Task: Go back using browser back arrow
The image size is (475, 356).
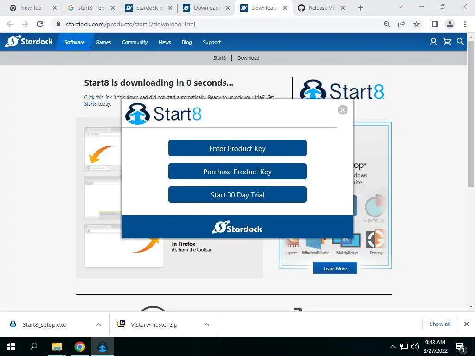Action: (10, 24)
